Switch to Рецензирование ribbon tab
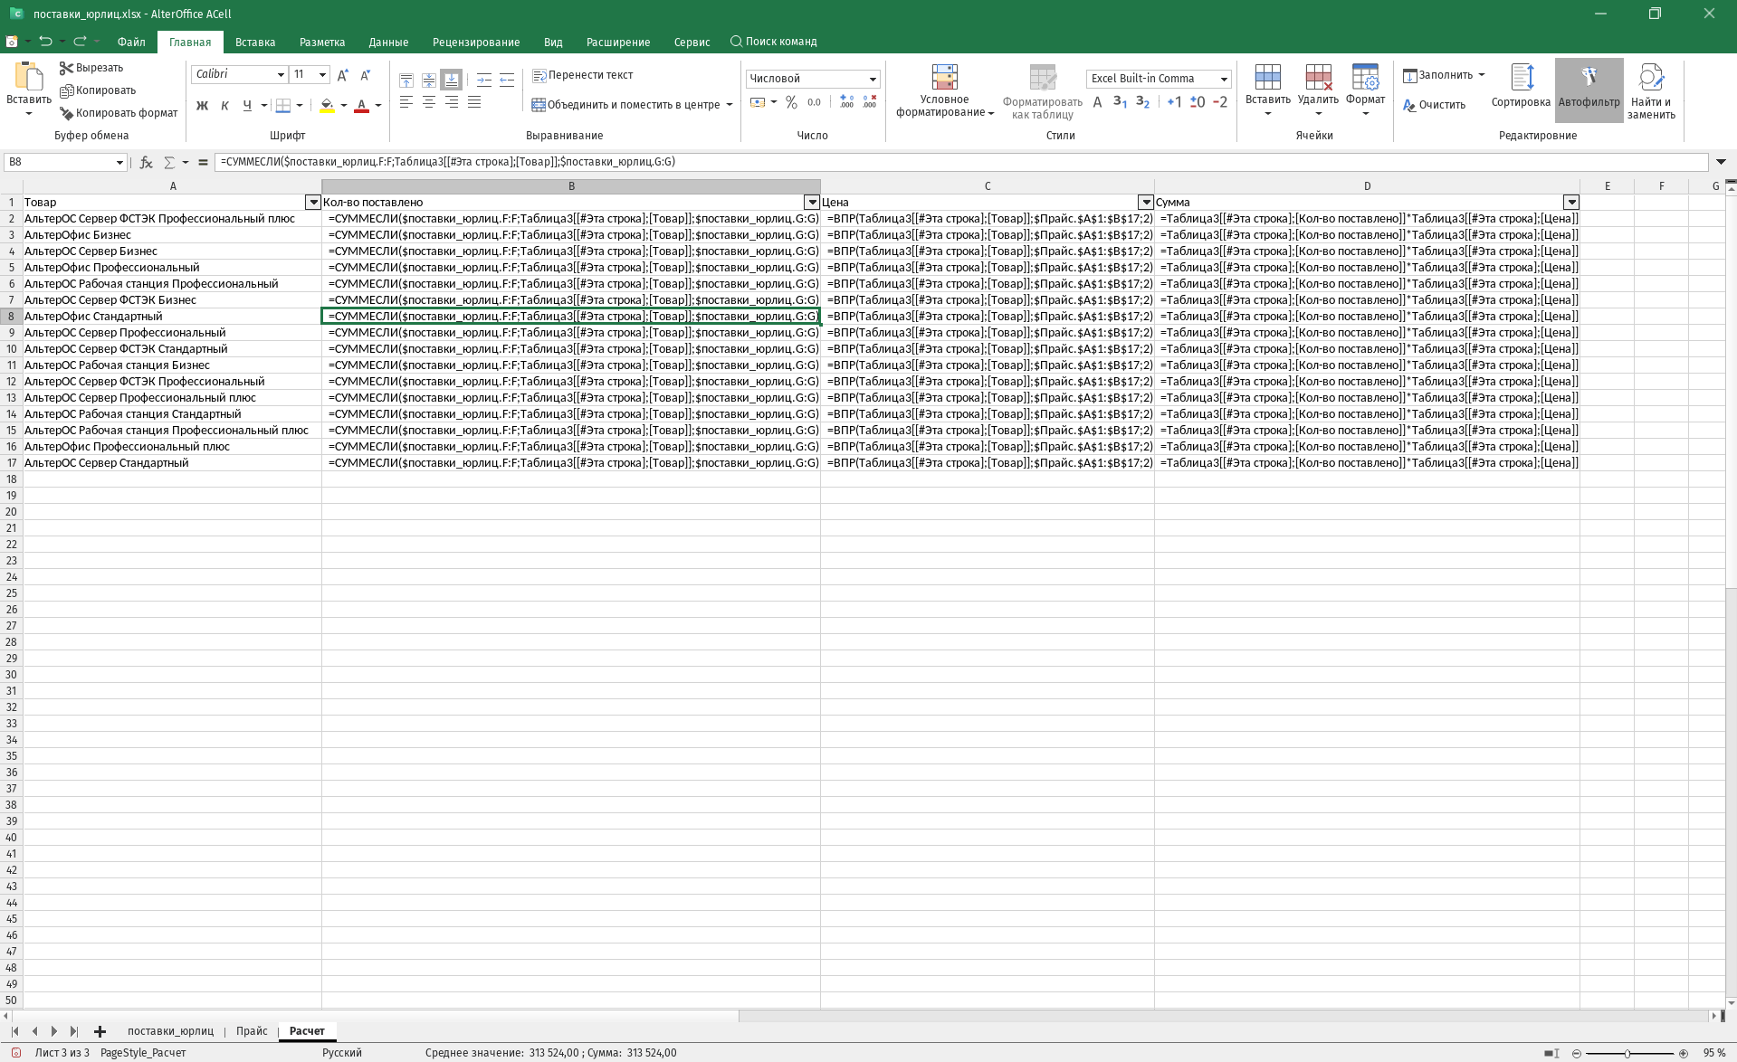Image resolution: width=1737 pixels, height=1062 pixels. point(476,42)
